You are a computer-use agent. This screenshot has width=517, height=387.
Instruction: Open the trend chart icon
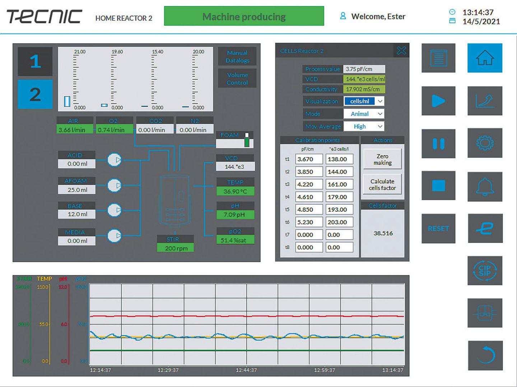click(x=485, y=101)
